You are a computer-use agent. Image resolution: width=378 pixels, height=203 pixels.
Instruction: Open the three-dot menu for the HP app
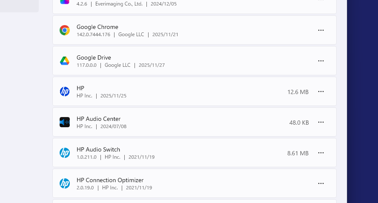321,91
